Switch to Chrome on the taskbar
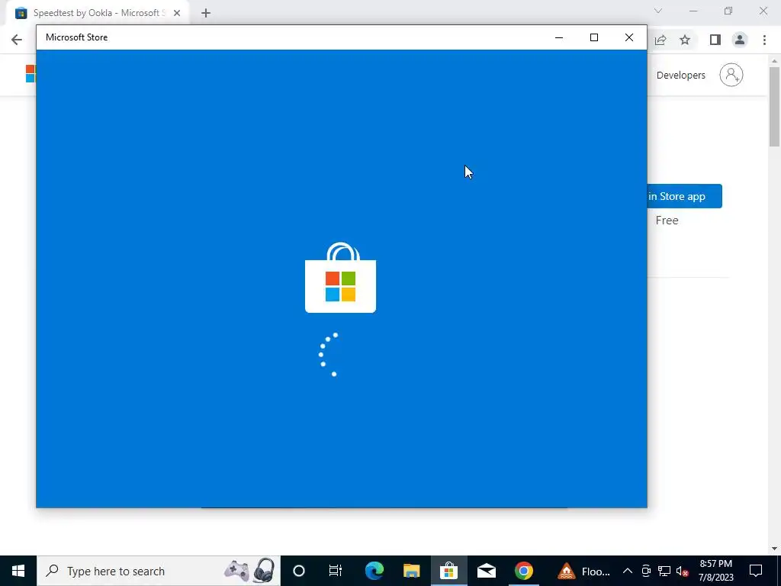781x586 pixels. (x=523, y=571)
